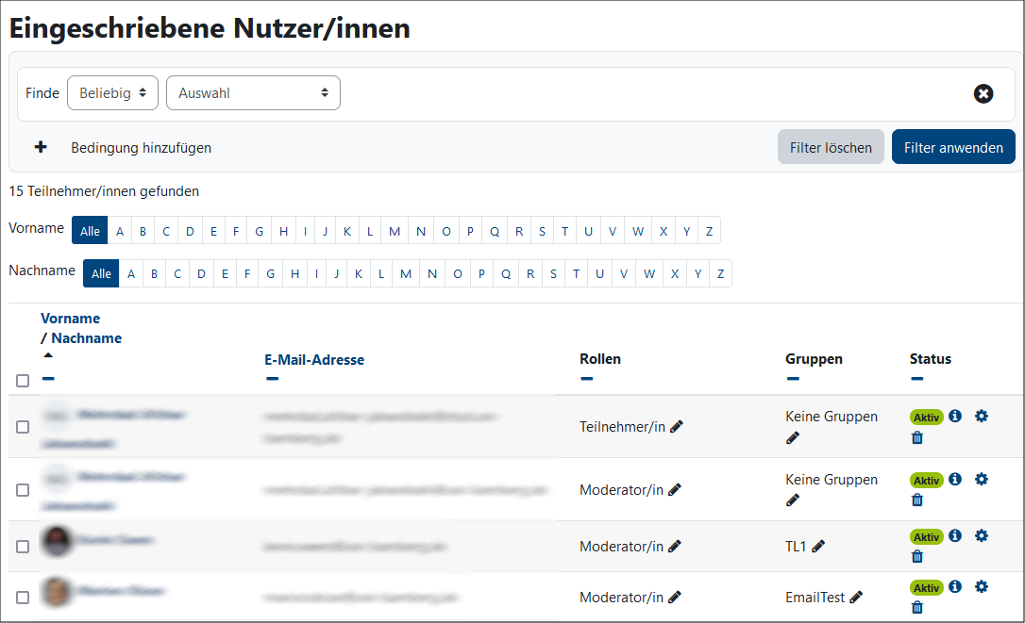Open info icon in first user's status
The width and height of the screenshot is (1025, 623).
pyautogui.click(x=955, y=416)
